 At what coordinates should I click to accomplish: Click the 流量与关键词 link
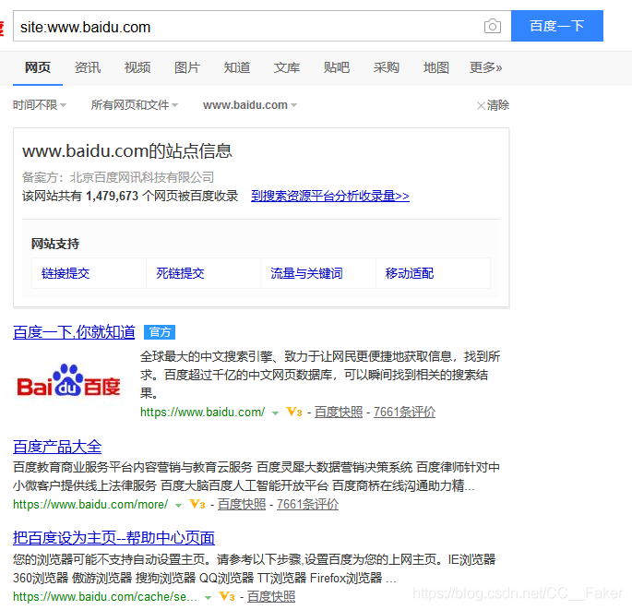click(306, 273)
